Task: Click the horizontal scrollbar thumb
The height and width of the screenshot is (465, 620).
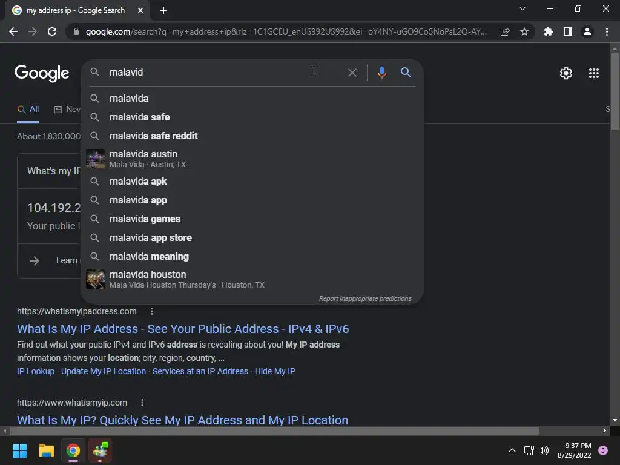Action: (275, 430)
